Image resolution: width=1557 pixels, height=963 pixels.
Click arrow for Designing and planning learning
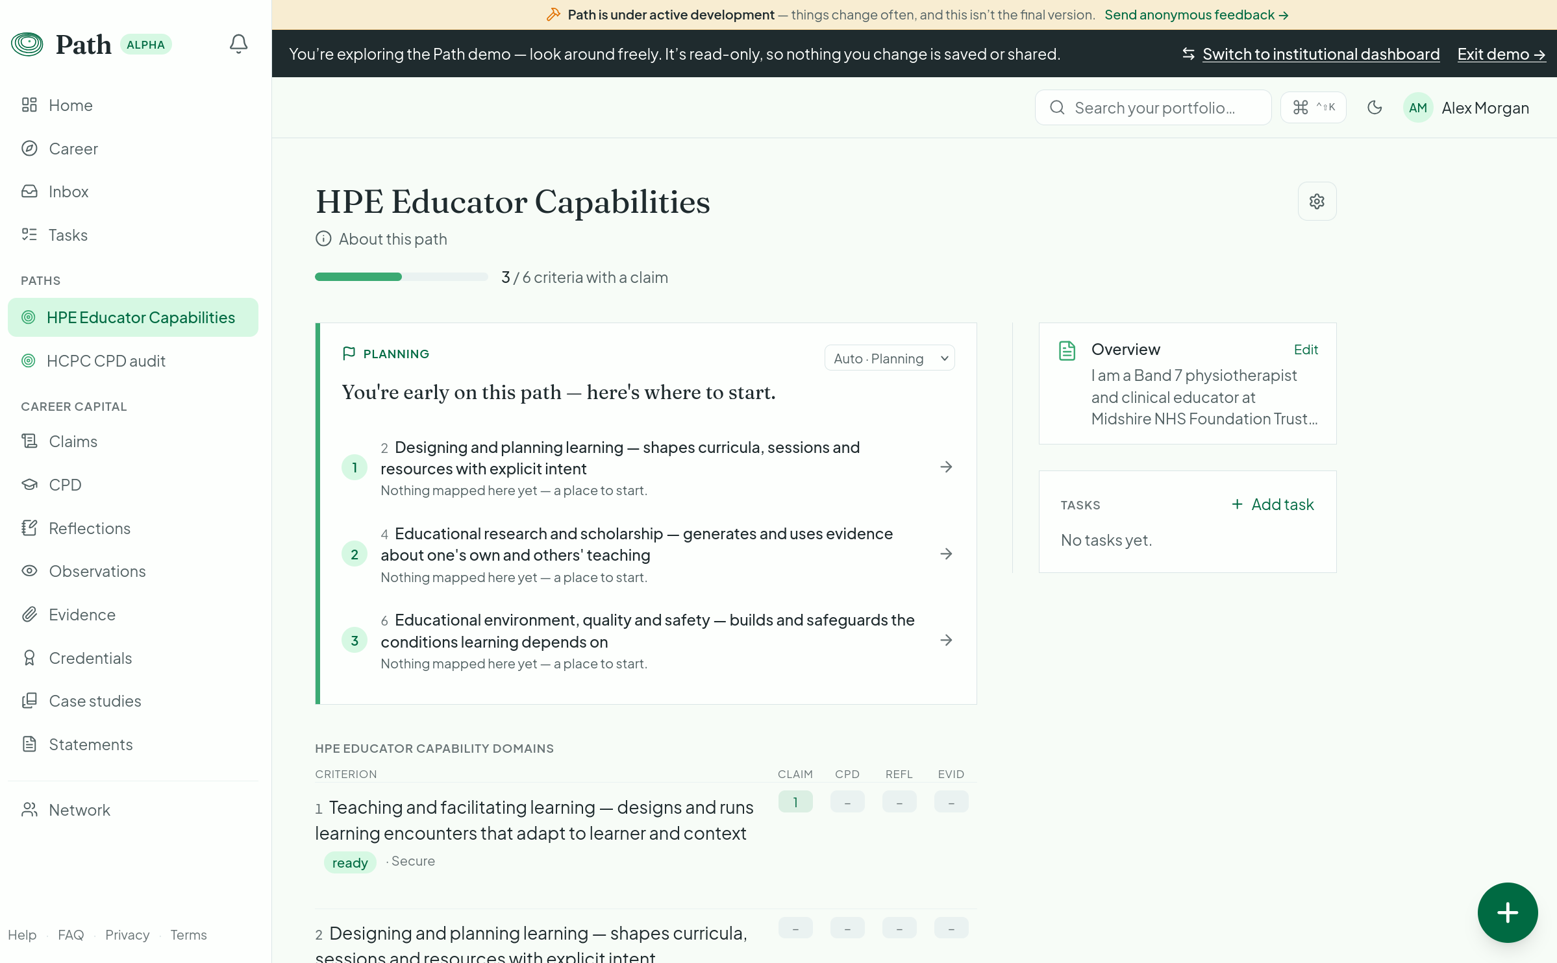[946, 467]
